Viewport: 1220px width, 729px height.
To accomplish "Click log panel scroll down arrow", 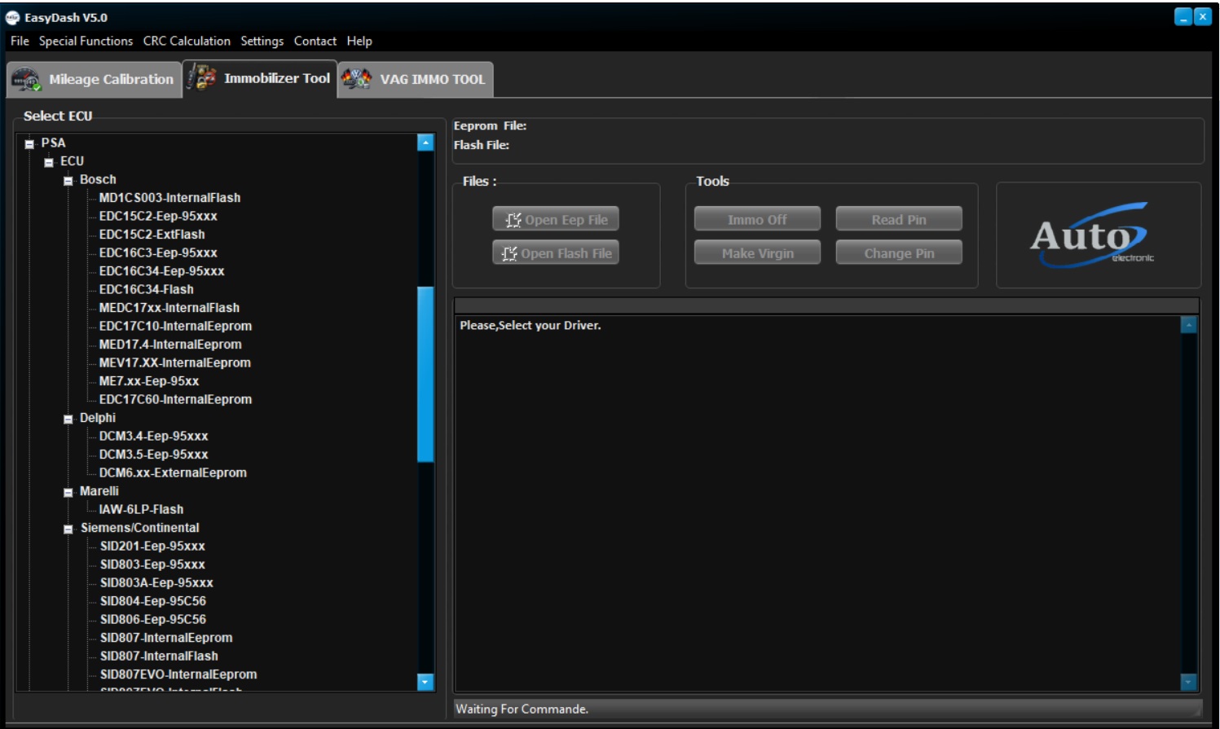I will tap(1188, 682).
